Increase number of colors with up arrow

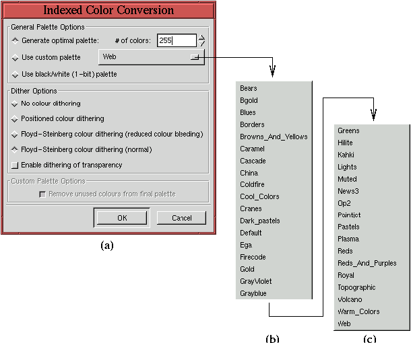201,37
